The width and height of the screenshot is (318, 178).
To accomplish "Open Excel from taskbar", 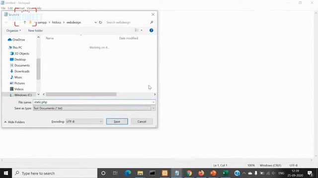I will click(x=226, y=173).
